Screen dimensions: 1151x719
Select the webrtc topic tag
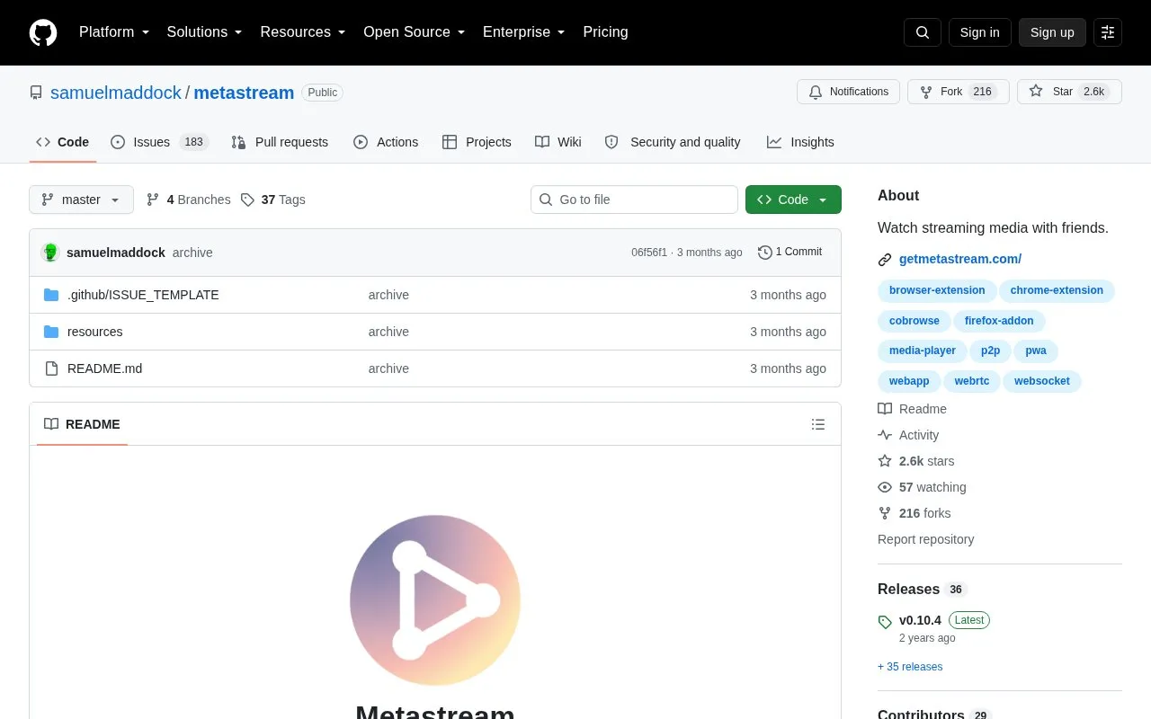pos(972,381)
